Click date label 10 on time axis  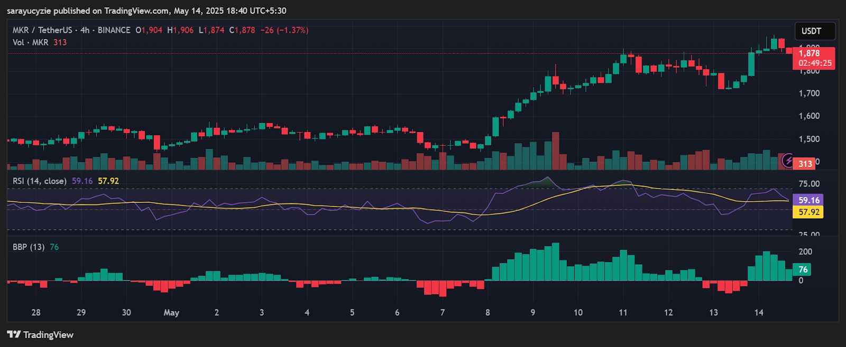click(x=578, y=312)
